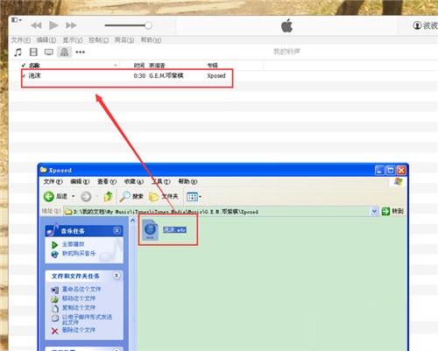Open the more libraries ellipsis menu

pyautogui.click(x=80, y=53)
